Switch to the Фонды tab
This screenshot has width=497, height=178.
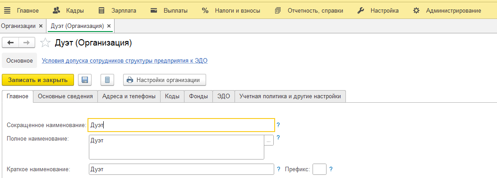[198, 96]
